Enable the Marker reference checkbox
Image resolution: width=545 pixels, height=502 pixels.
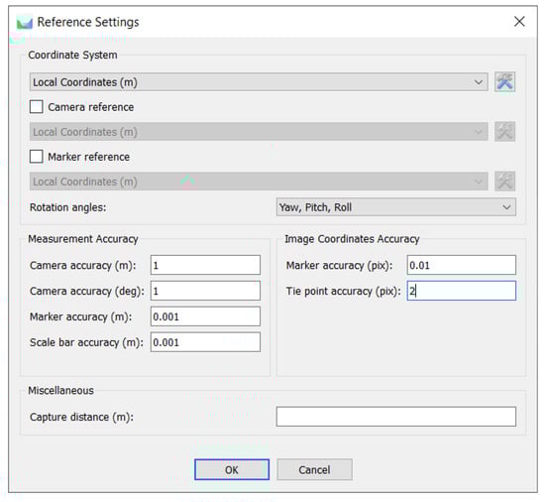[x=36, y=157]
